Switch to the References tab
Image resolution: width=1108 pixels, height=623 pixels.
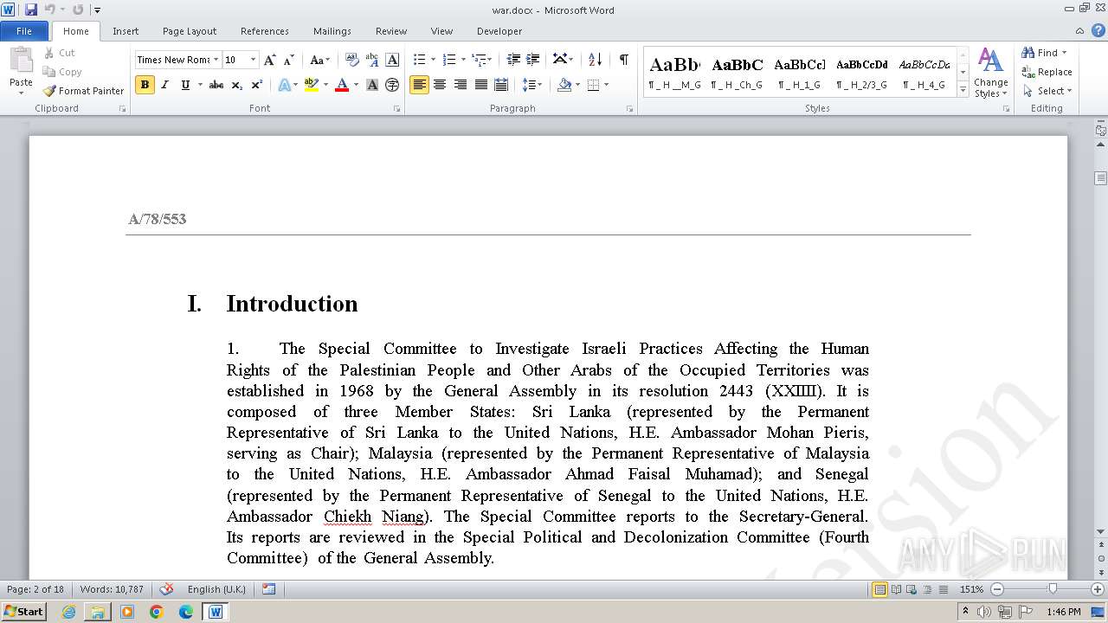tap(265, 31)
